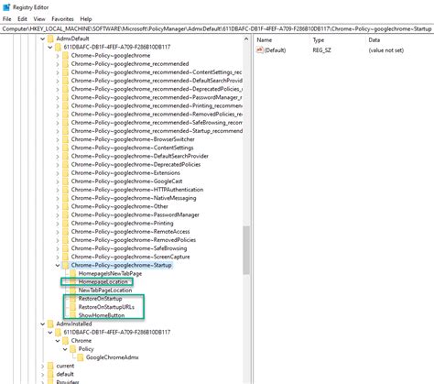The height and width of the screenshot is (384, 434).
Task: Select folder icon of googlechrome~Other
Action: [65, 206]
